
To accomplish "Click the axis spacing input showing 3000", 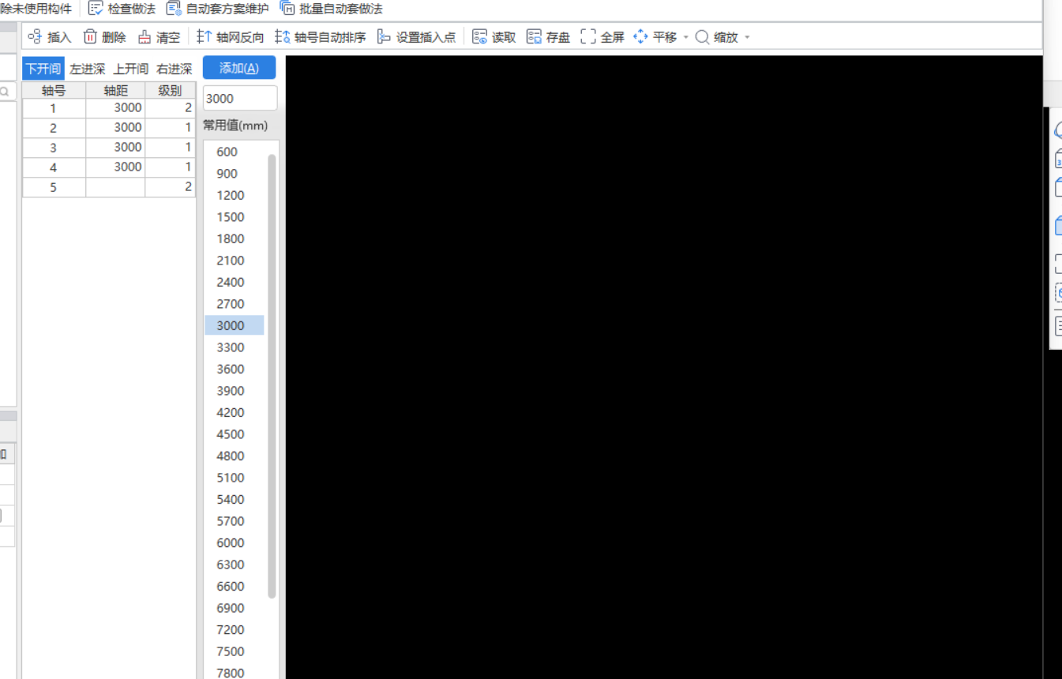I will [x=240, y=99].
